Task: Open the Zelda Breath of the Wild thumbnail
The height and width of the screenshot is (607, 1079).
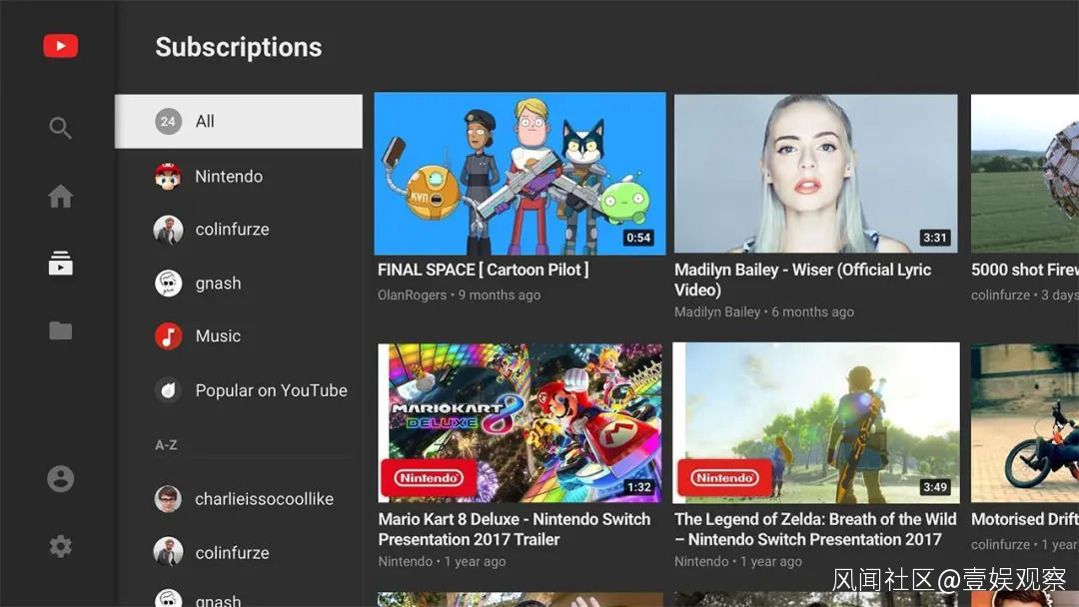Action: (x=816, y=422)
